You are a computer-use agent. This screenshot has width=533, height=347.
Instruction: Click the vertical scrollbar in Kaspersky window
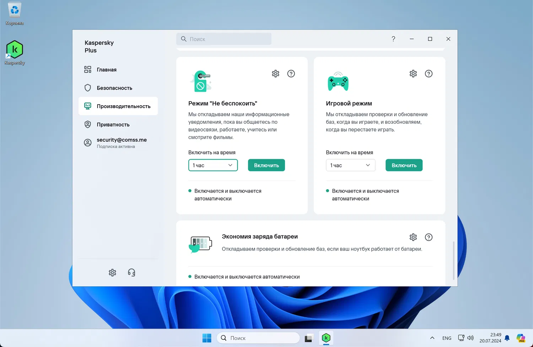point(453,261)
